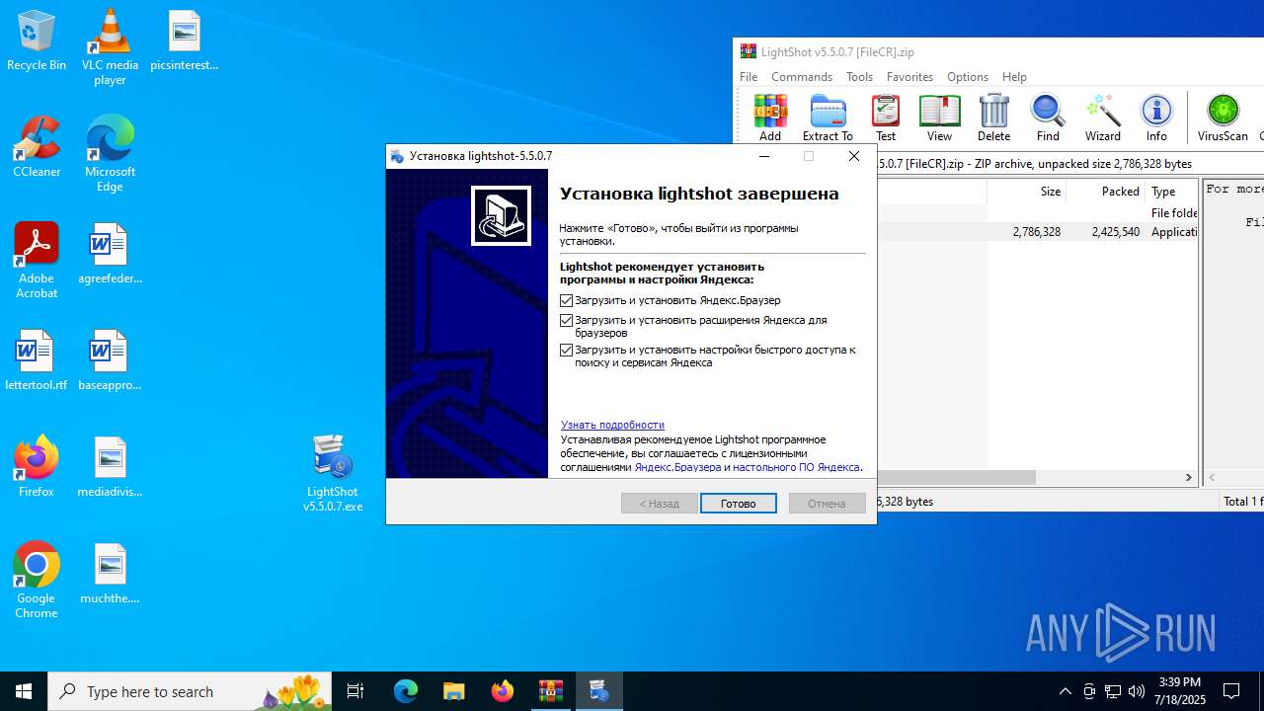This screenshot has height=711, width=1264.
Task: Open the Options menu in WinRAR
Action: coord(968,76)
